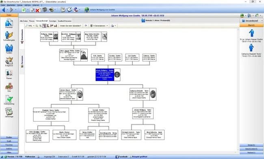Go back with the blue left arrow

[3, 10]
